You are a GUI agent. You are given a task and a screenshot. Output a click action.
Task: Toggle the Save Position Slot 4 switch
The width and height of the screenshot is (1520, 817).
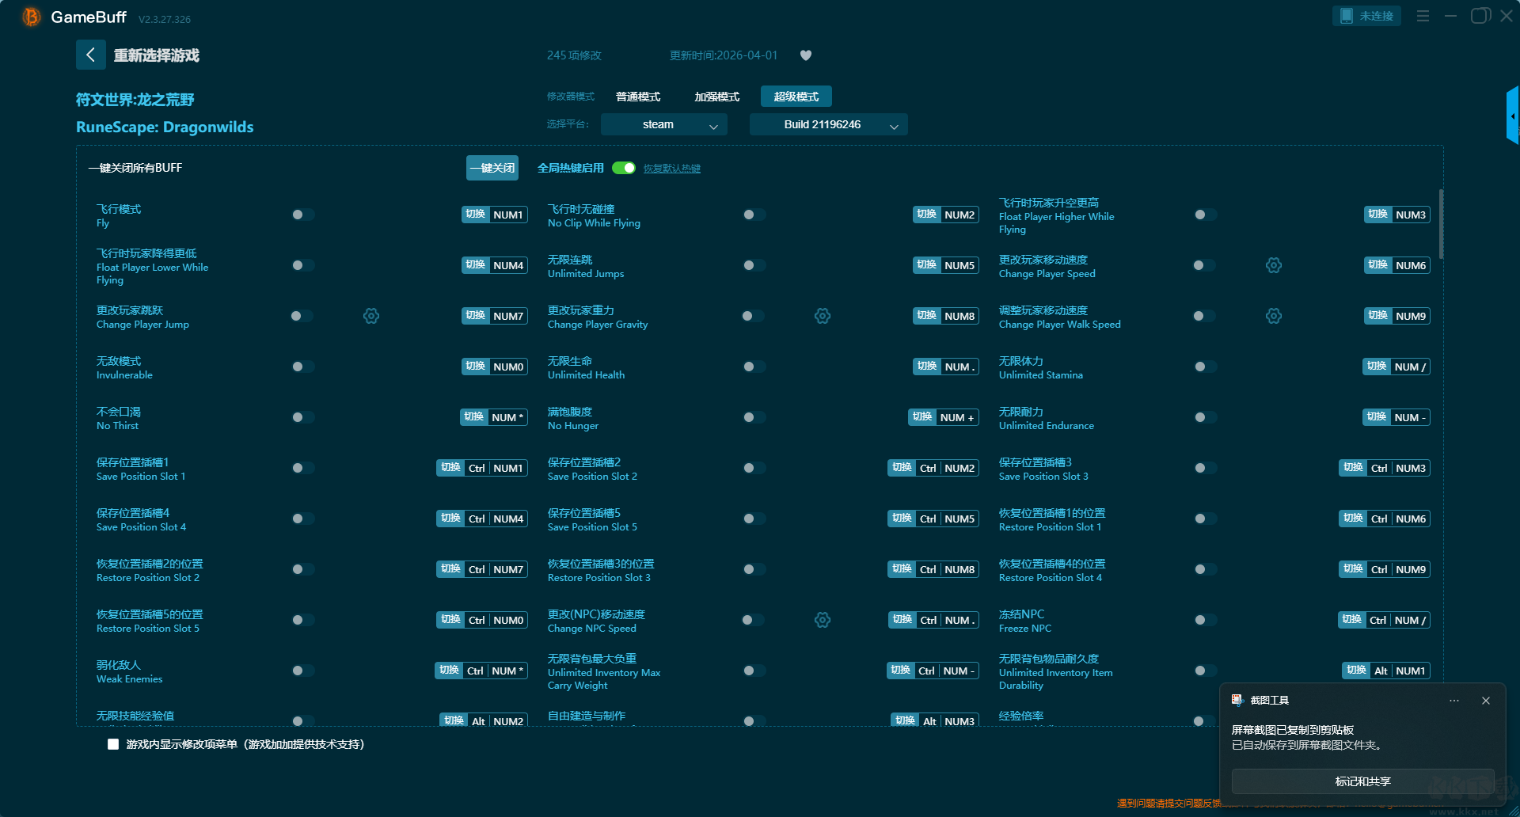pyautogui.click(x=302, y=519)
